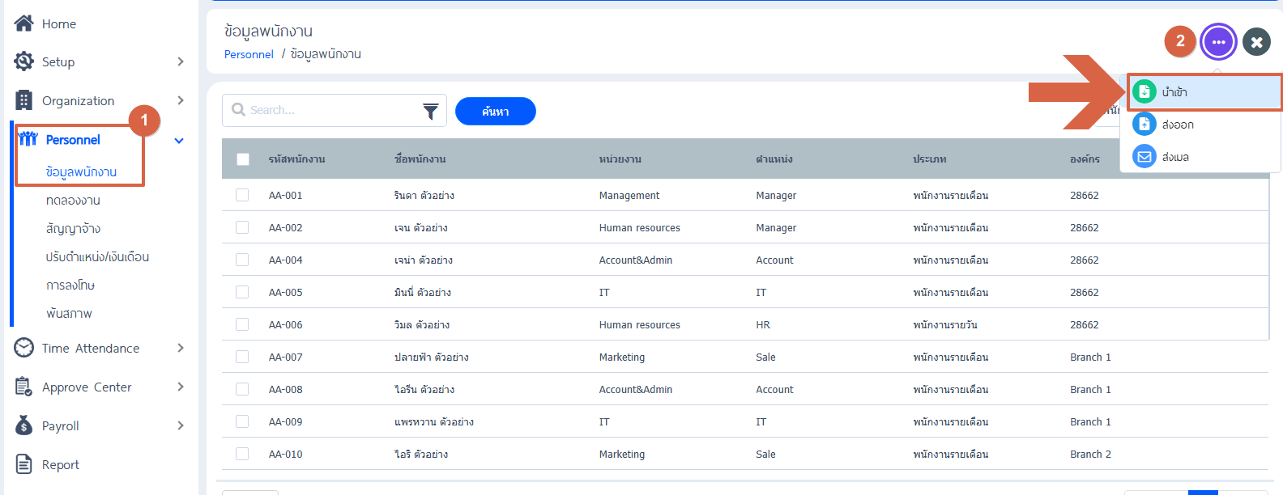Click the Management department cell
The height and width of the screenshot is (495, 1283).
(x=629, y=195)
